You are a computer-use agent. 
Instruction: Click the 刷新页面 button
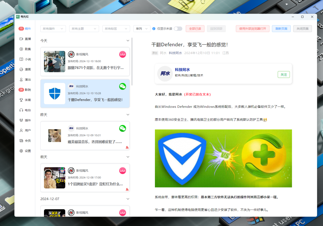click(x=281, y=29)
